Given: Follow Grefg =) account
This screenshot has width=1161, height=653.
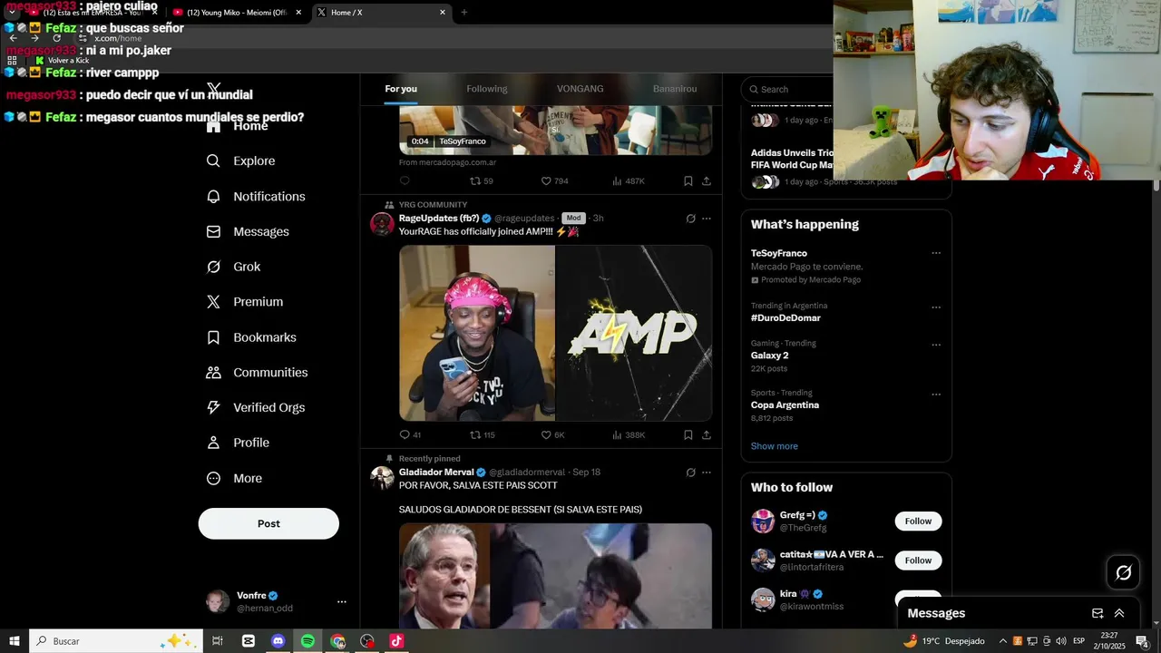Looking at the screenshot, I should 918,521.
